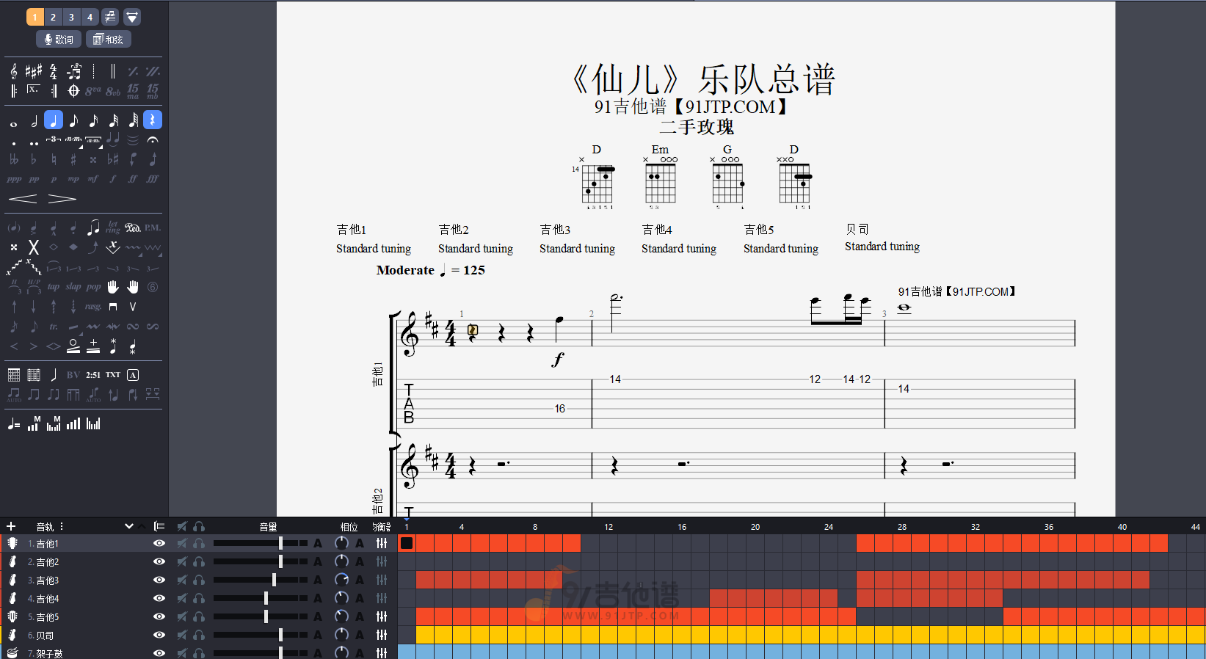Switch to voice 2

pos(53,17)
